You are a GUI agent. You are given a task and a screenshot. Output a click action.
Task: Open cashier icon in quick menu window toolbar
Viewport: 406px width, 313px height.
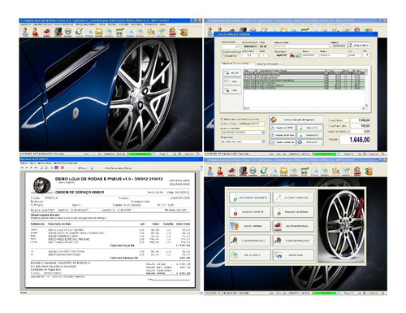[x=357, y=172]
